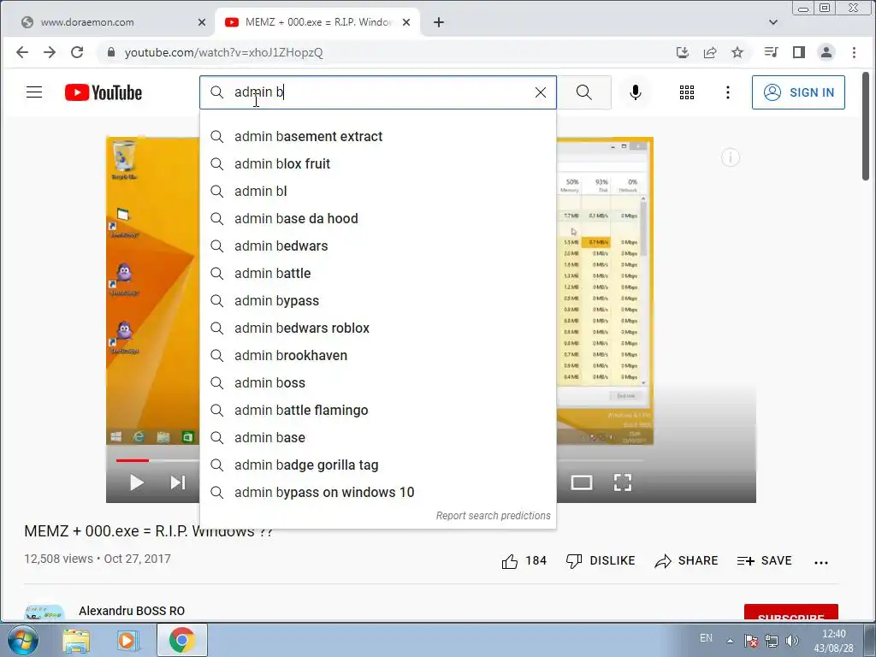Switch to theater mode

pyautogui.click(x=582, y=482)
